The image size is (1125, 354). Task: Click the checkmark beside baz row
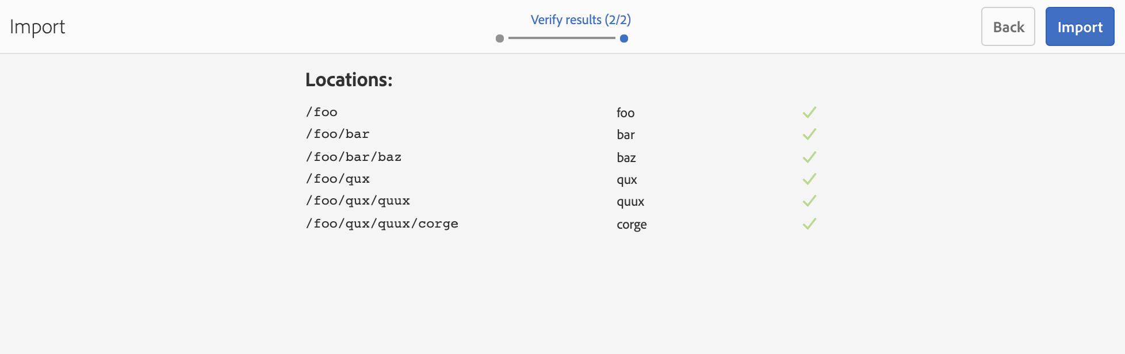(x=809, y=157)
